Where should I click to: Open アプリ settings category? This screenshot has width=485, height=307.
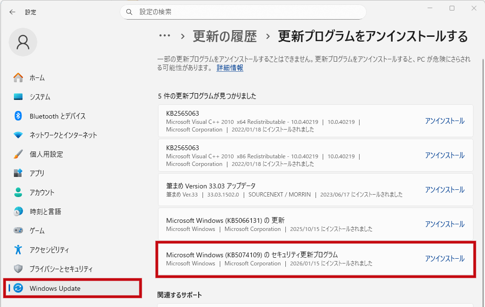tap(37, 173)
